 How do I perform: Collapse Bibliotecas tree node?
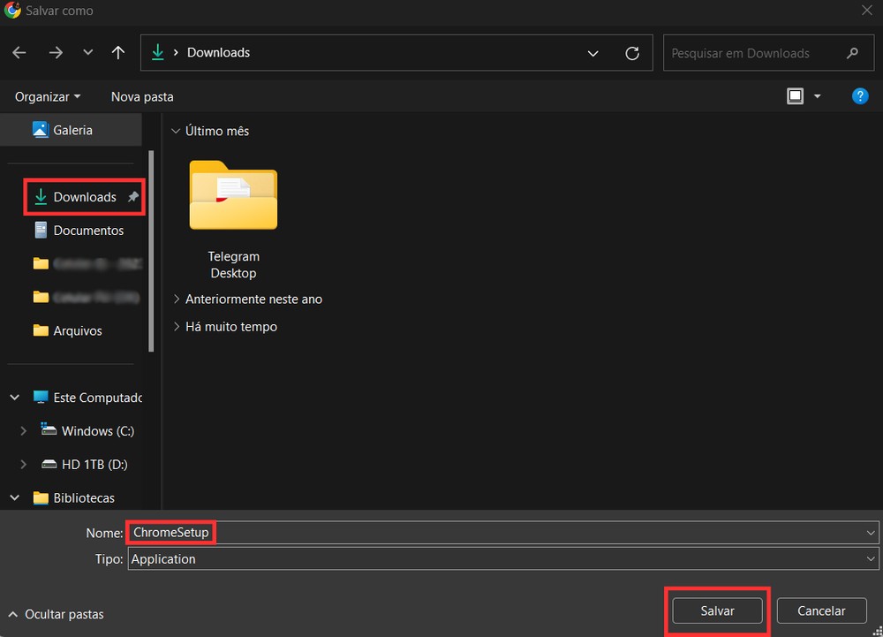[x=15, y=498]
